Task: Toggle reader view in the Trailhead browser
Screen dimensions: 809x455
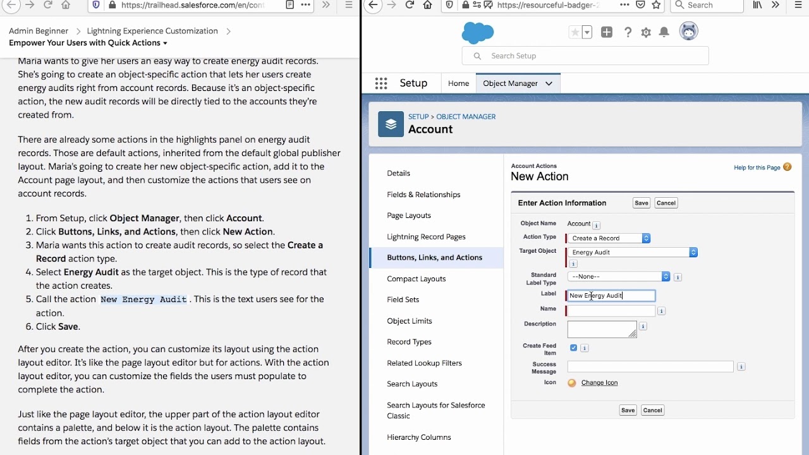Action: [x=289, y=5]
